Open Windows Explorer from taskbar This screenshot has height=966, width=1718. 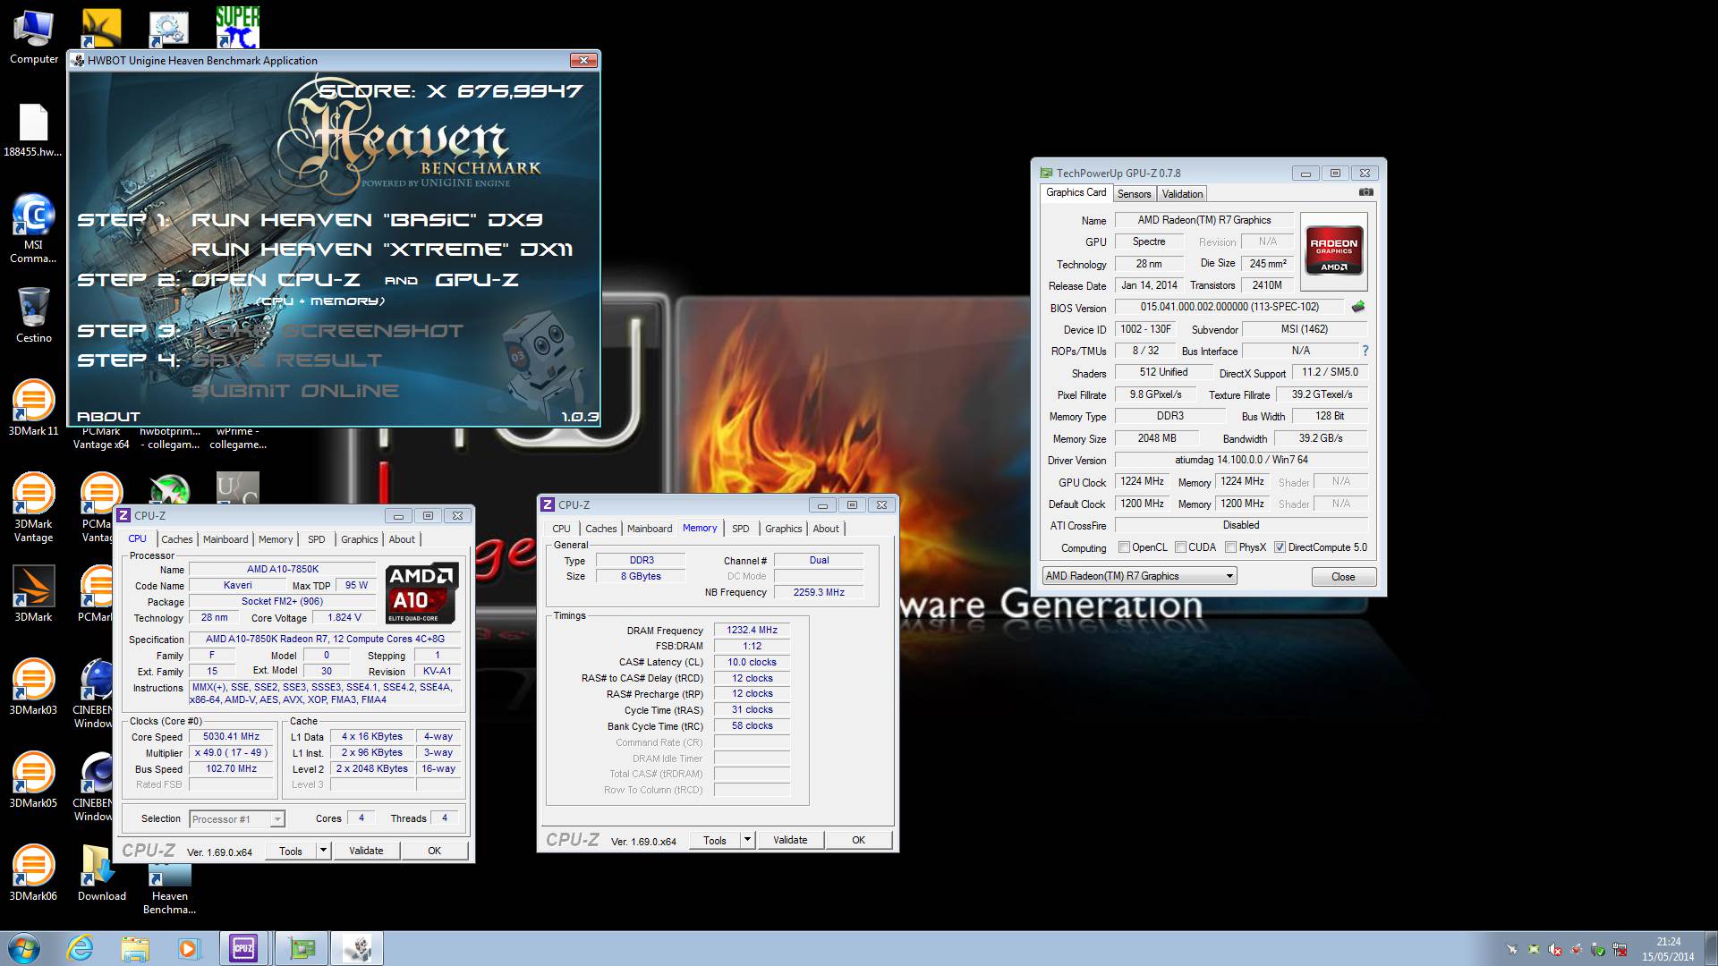pos(135,948)
